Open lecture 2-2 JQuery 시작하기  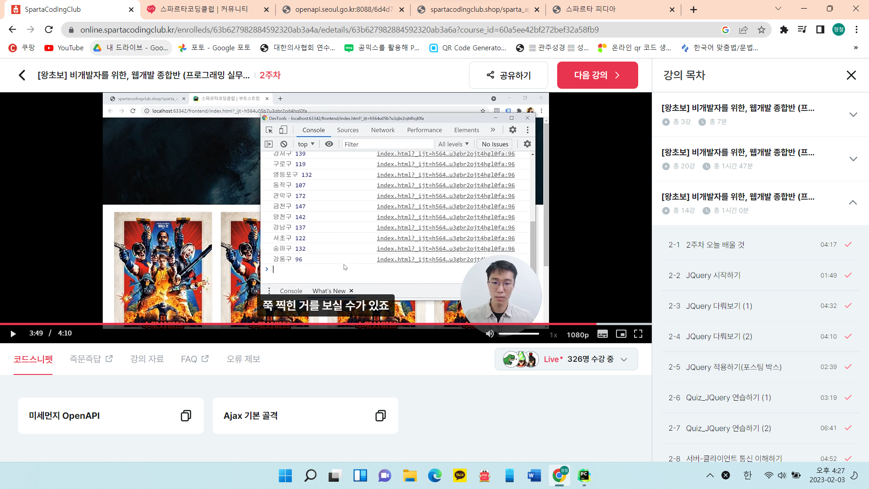point(760,275)
